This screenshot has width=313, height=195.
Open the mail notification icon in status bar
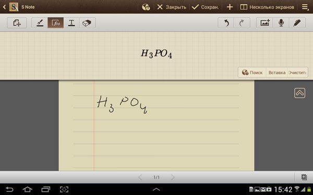point(263,189)
